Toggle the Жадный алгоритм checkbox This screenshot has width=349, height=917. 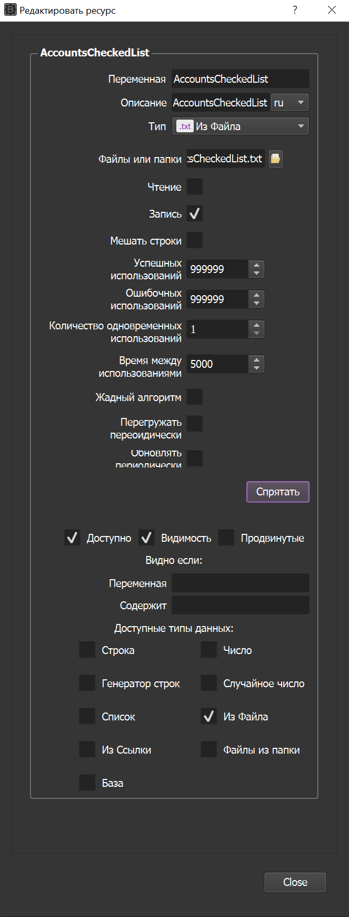coord(194,396)
